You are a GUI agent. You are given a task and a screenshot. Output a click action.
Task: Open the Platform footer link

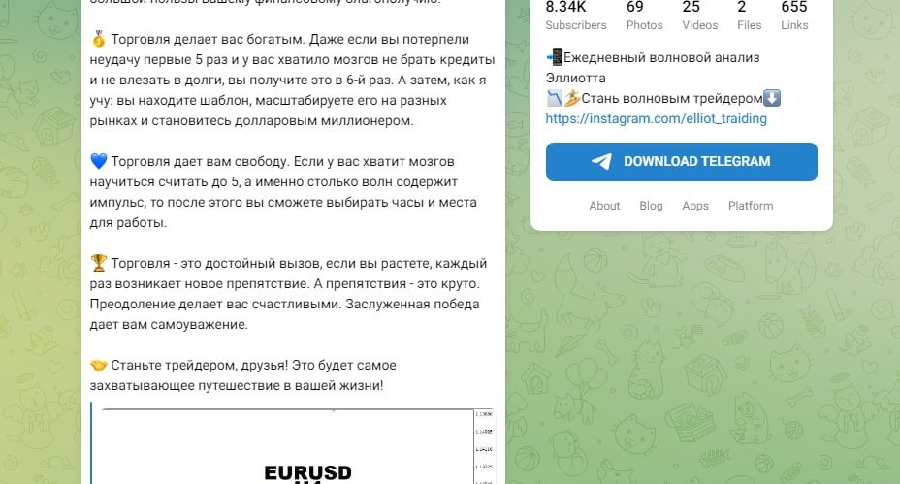click(751, 206)
